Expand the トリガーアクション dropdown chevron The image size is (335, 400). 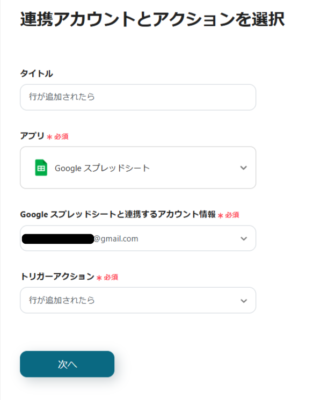tap(244, 301)
